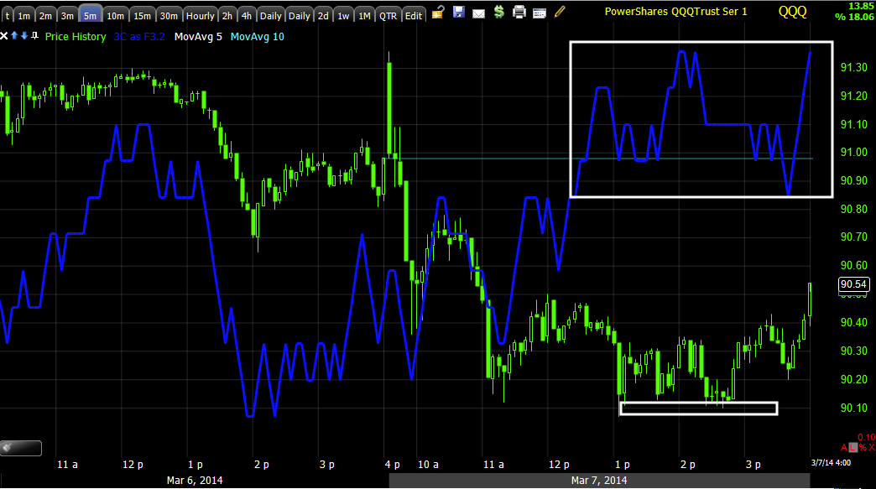Click the data table window icon
The width and height of the screenshot is (876, 489).
pos(540,13)
